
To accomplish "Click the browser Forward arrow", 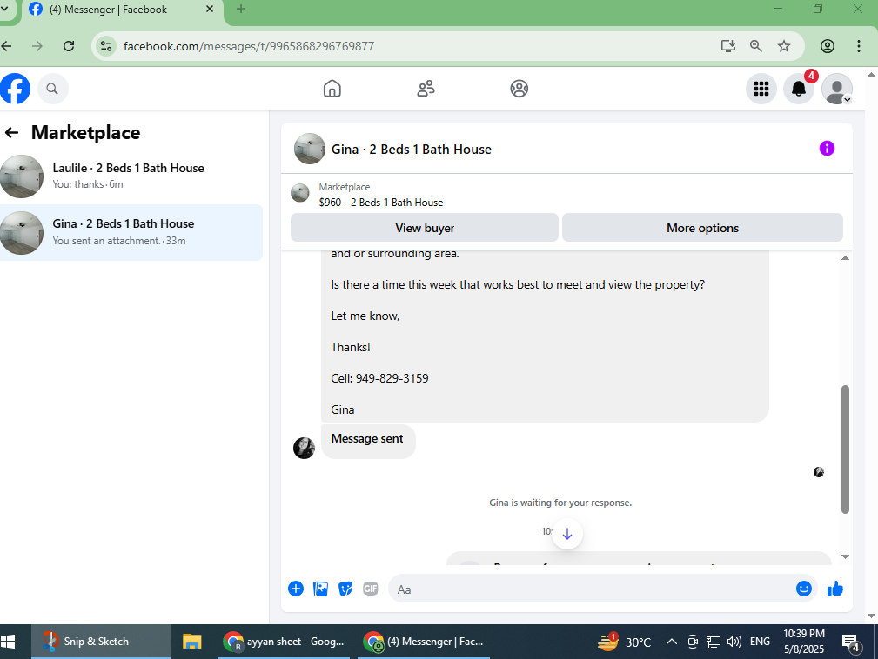I will 37,46.
